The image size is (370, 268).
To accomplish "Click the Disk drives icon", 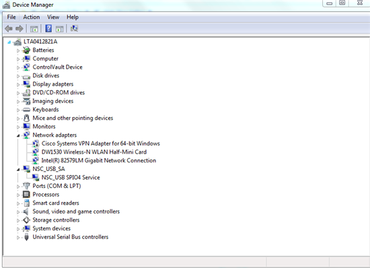I will 26,76.
